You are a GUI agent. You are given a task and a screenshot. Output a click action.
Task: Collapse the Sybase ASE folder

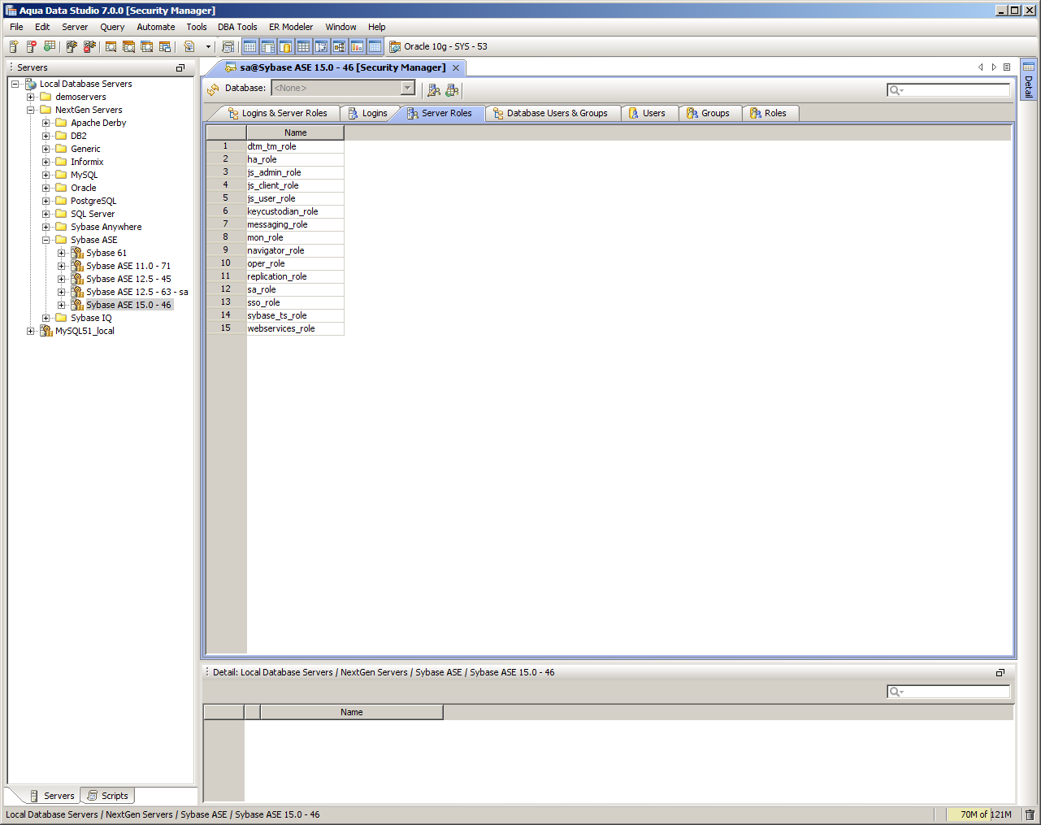[46, 240]
